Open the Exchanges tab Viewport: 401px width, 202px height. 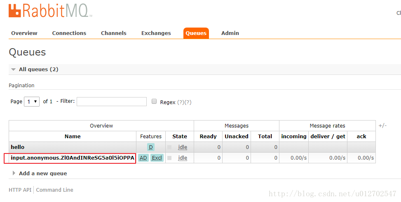pyautogui.click(x=156, y=33)
